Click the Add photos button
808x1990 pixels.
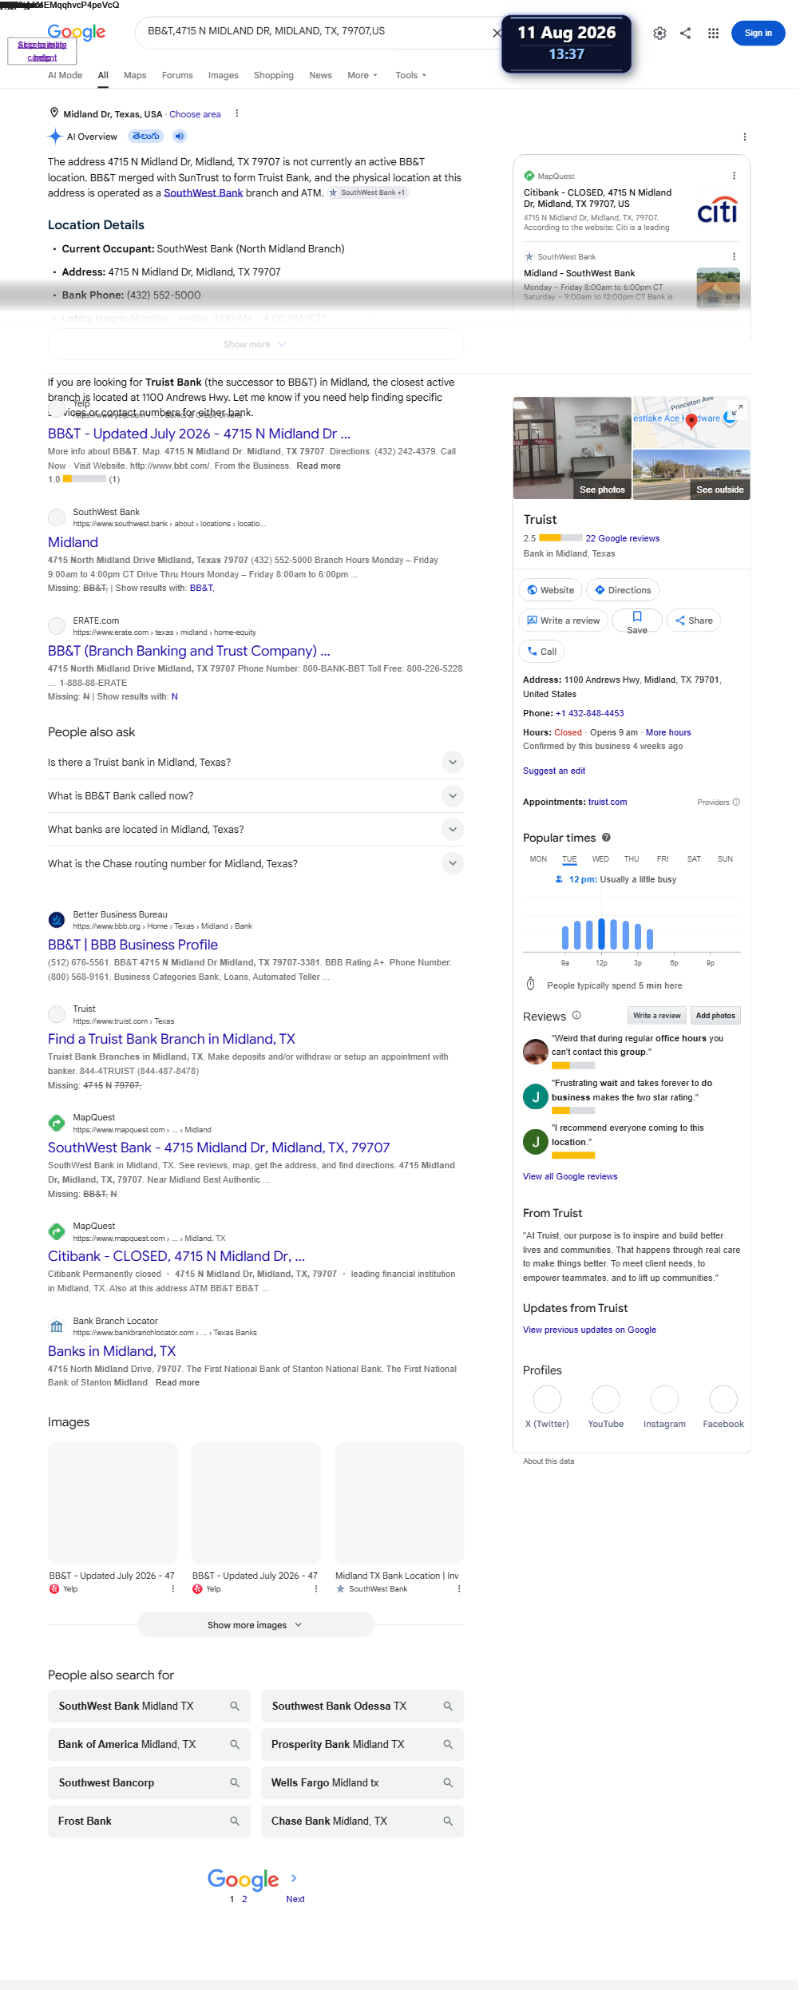715,1016
